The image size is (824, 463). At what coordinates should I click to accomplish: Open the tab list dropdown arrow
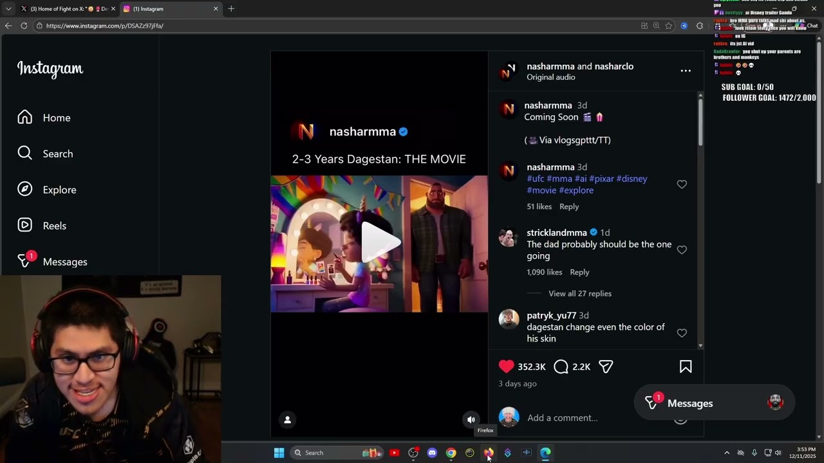(x=8, y=9)
